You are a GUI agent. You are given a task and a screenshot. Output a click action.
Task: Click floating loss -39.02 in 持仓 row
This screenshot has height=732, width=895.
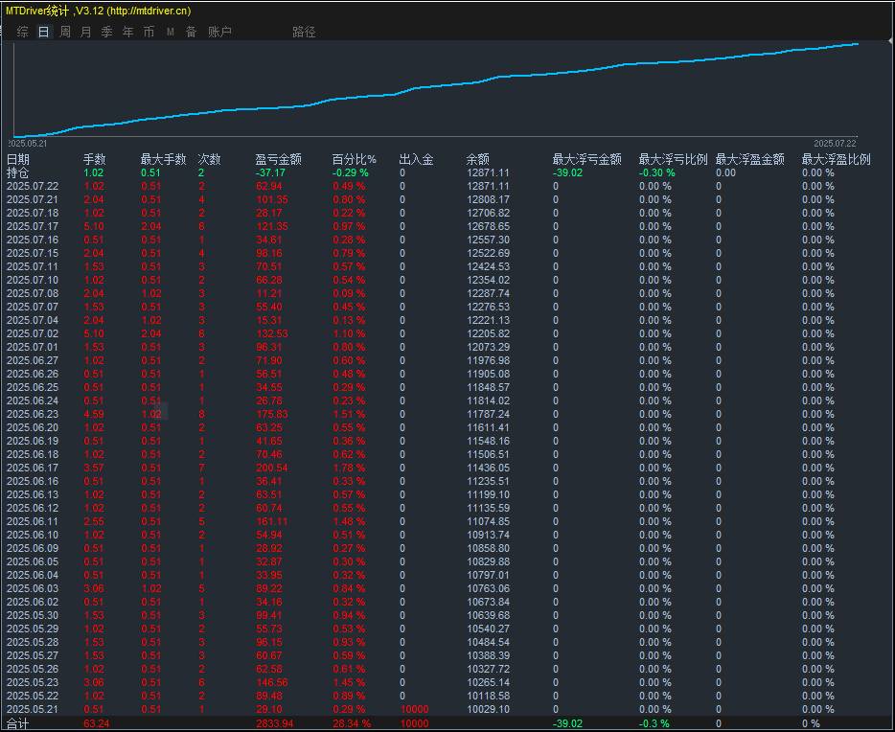(567, 172)
